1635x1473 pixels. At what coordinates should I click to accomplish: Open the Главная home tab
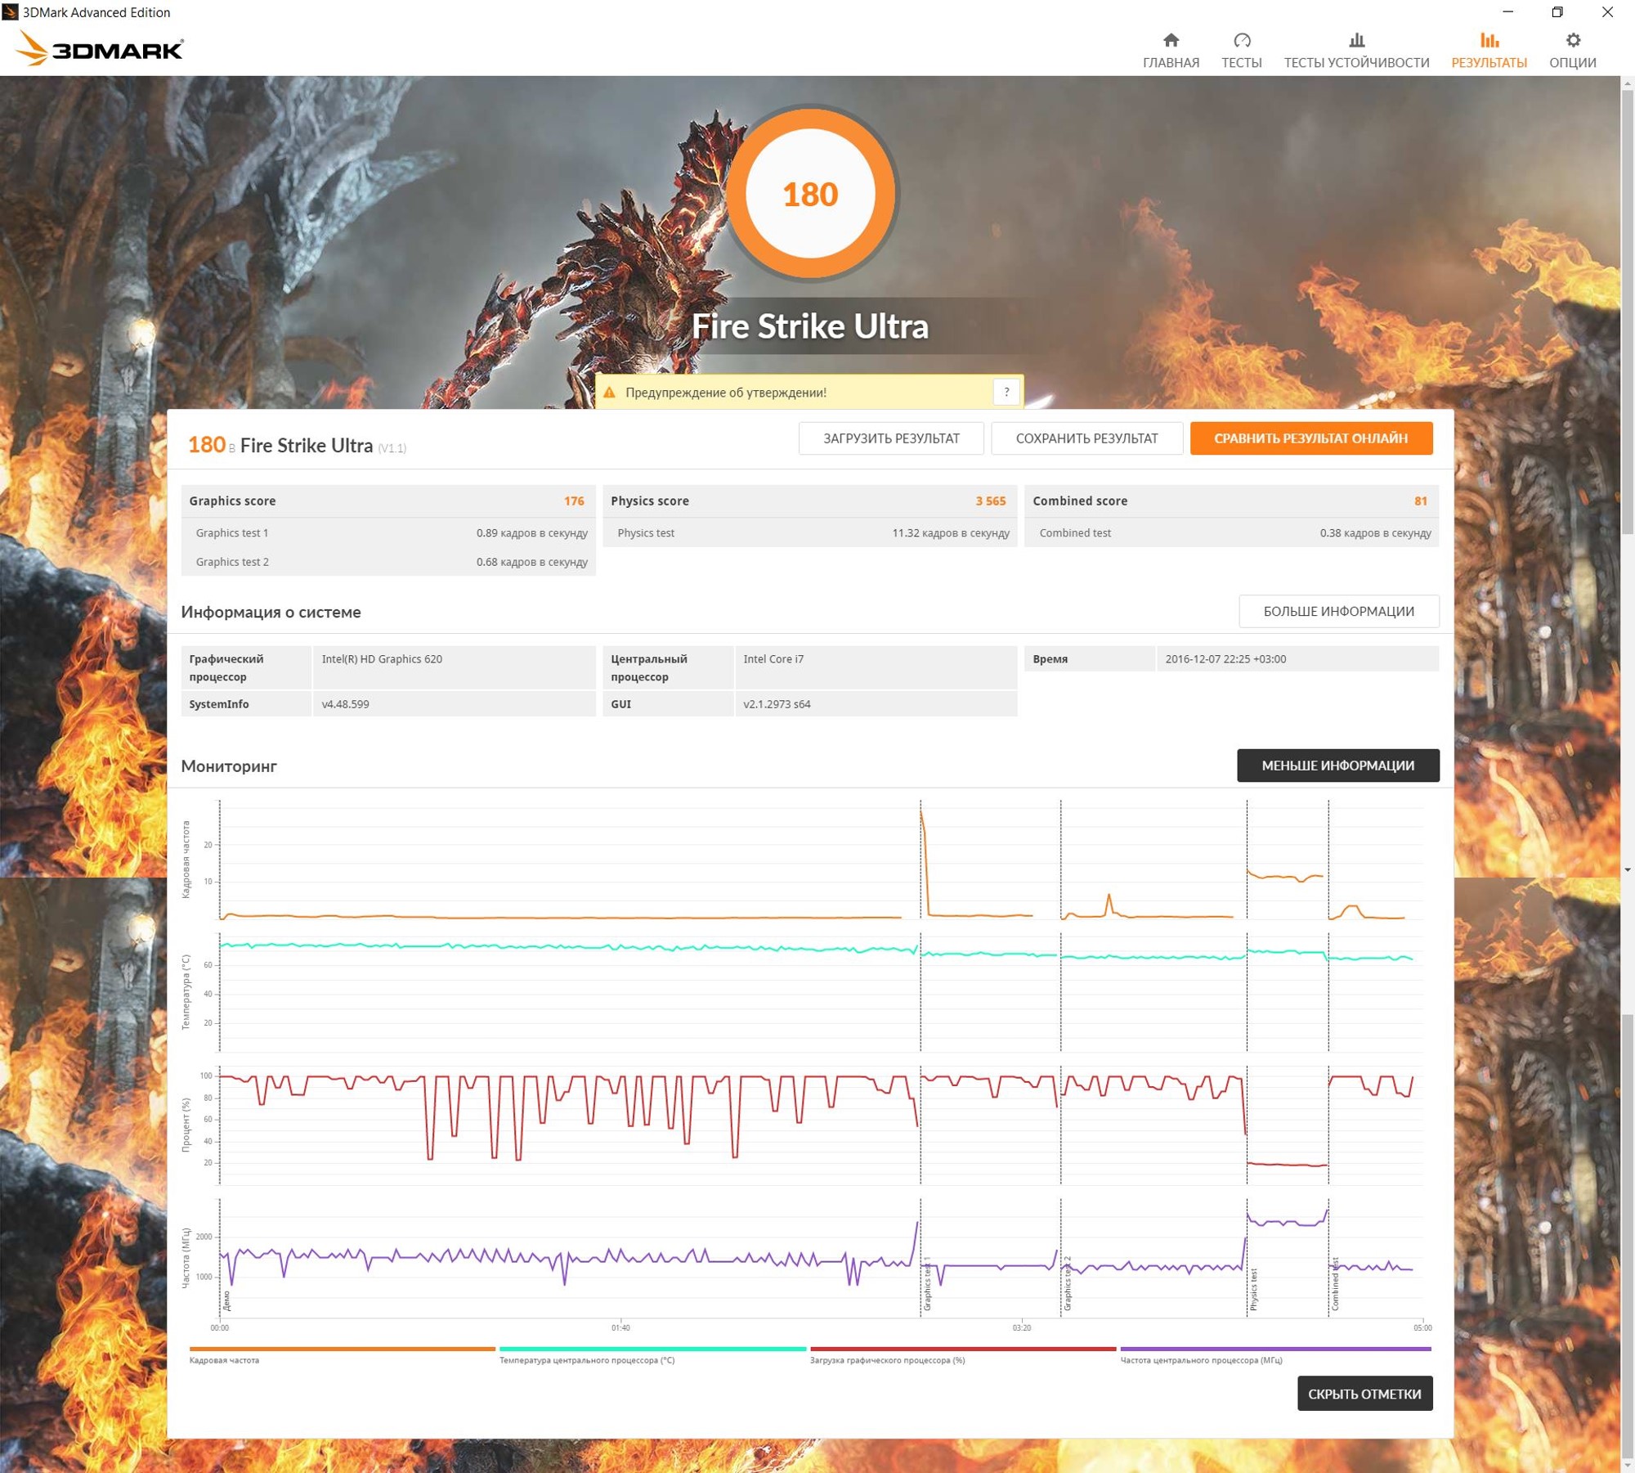(1171, 51)
